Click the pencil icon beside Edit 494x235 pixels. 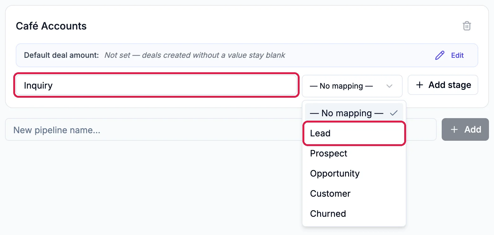439,55
